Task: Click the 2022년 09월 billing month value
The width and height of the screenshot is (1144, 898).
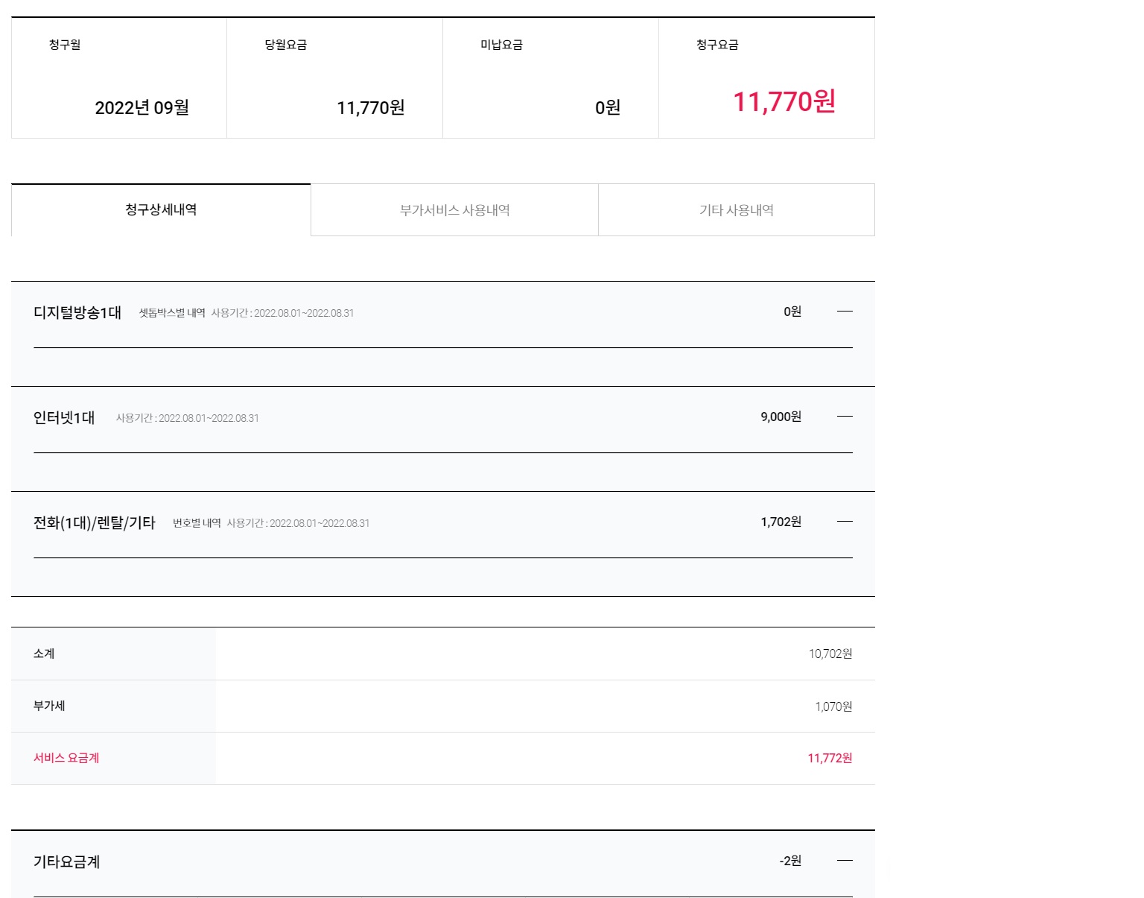Action: coord(142,108)
